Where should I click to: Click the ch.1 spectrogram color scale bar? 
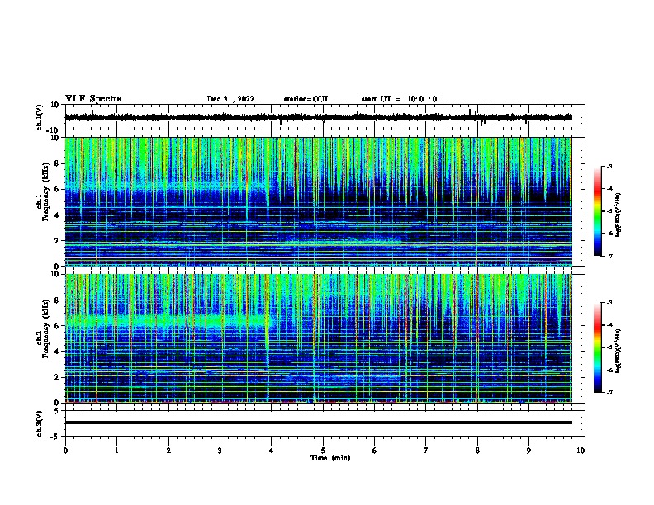tap(597, 211)
